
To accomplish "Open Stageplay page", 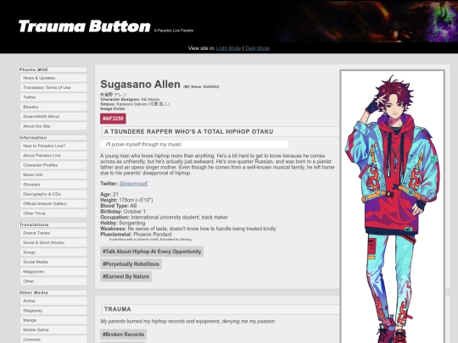I will coord(53,311).
